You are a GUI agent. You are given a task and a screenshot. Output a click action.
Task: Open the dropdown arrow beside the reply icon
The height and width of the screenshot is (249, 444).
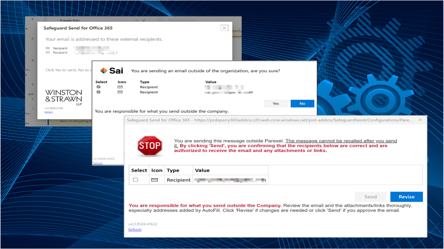(160, 19)
